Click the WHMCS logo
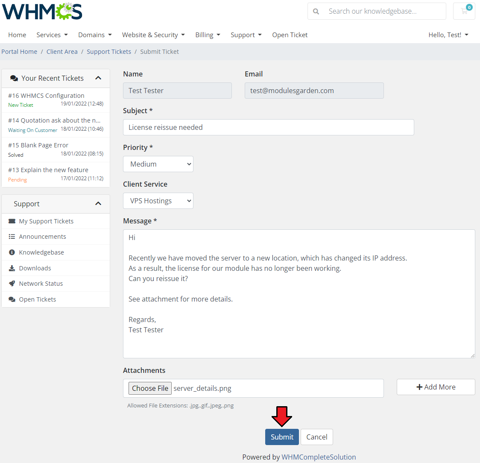 42,12
